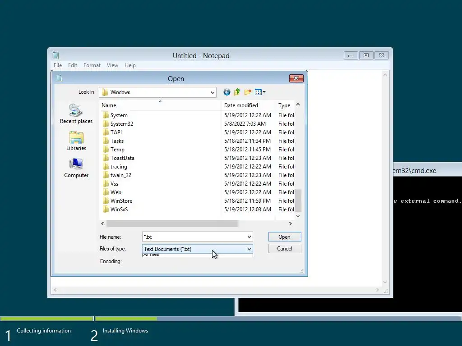Select Recent places shortcut
This screenshot has height=346, width=462.
point(76,114)
